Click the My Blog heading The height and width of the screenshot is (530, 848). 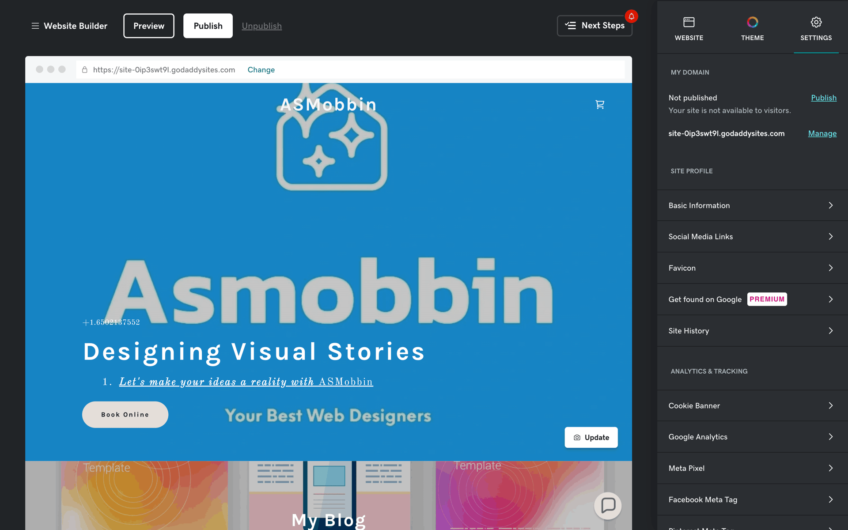click(x=329, y=520)
